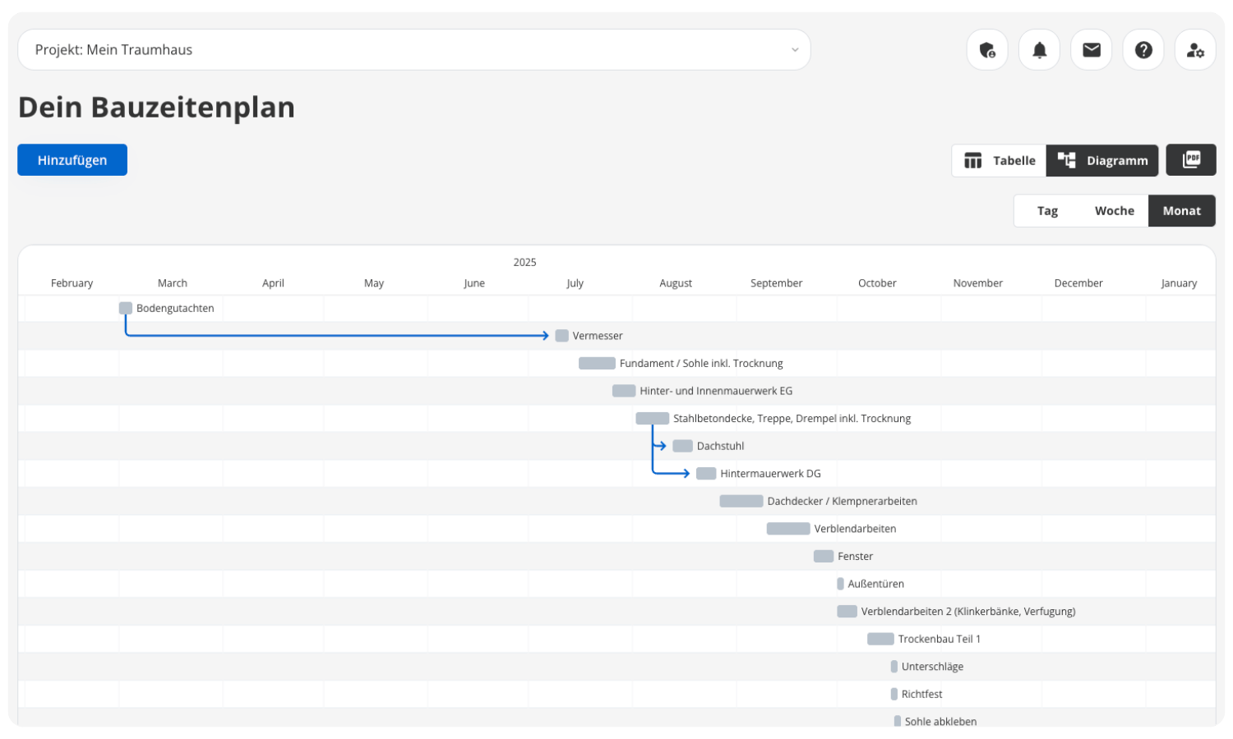Switch to Tabelle view
The height and width of the screenshot is (739, 1233).
pos(999,161)
